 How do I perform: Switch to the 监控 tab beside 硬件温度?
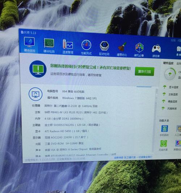coord(179,63)
